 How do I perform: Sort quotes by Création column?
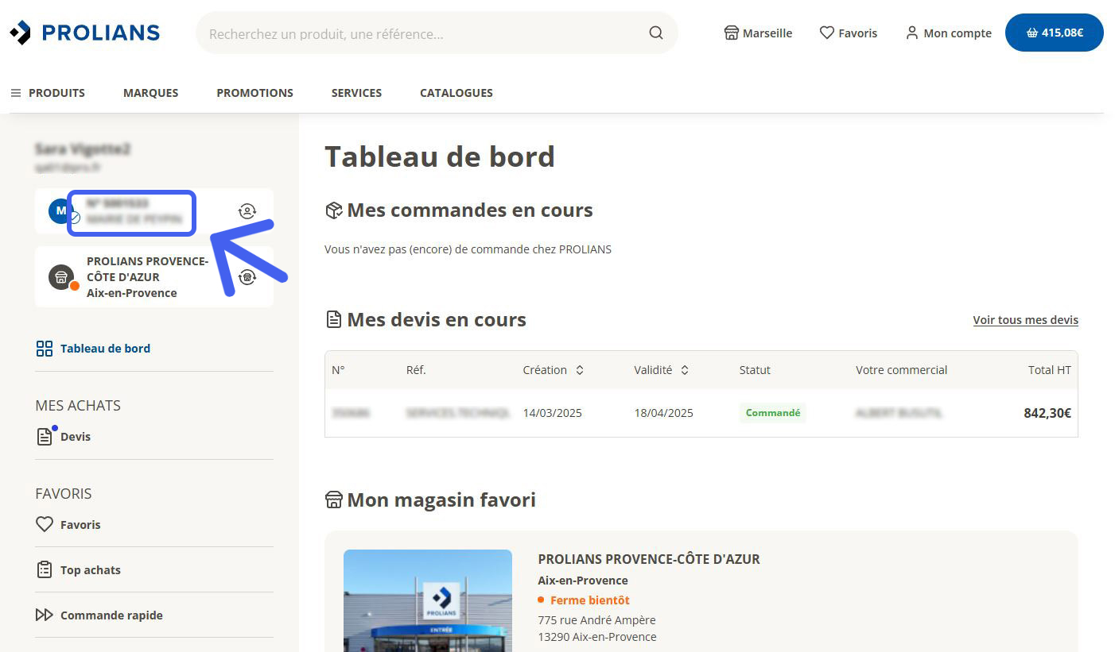pyautogui.click(x=554, y=370)
